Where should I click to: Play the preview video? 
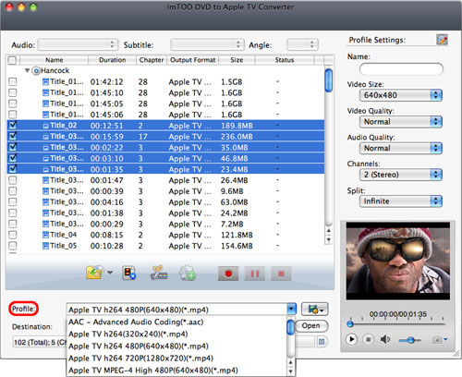[x=351, y=339]
